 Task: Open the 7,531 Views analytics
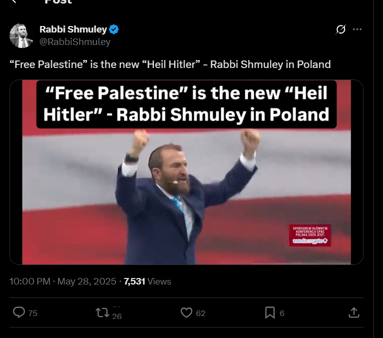pyautogui.click(x=147, y=281)
